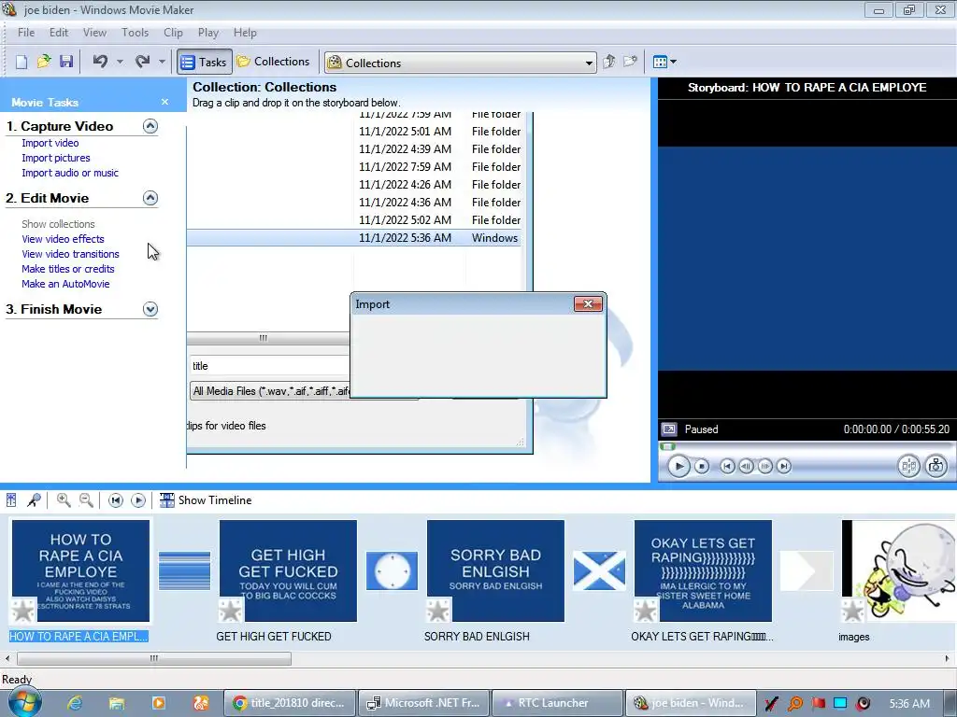Undo the last action
The height and width of the screenshot is (717, 957).
(x=100, y=62)
